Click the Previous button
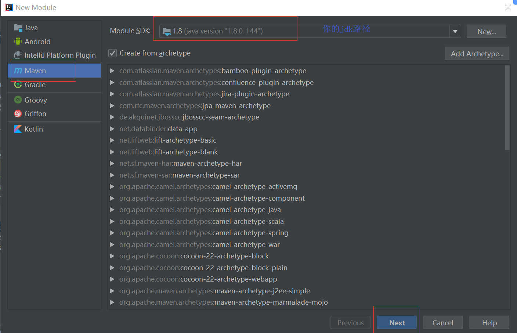This screenshot has height=333, width=517. (x=350, y=322)
